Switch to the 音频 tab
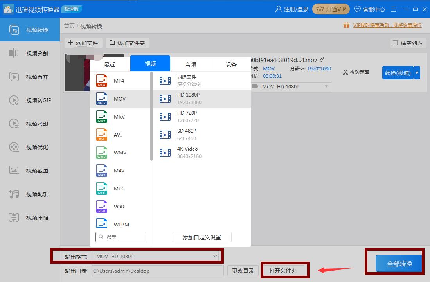This screenshot has height=282, width=430. pos(191,65)
